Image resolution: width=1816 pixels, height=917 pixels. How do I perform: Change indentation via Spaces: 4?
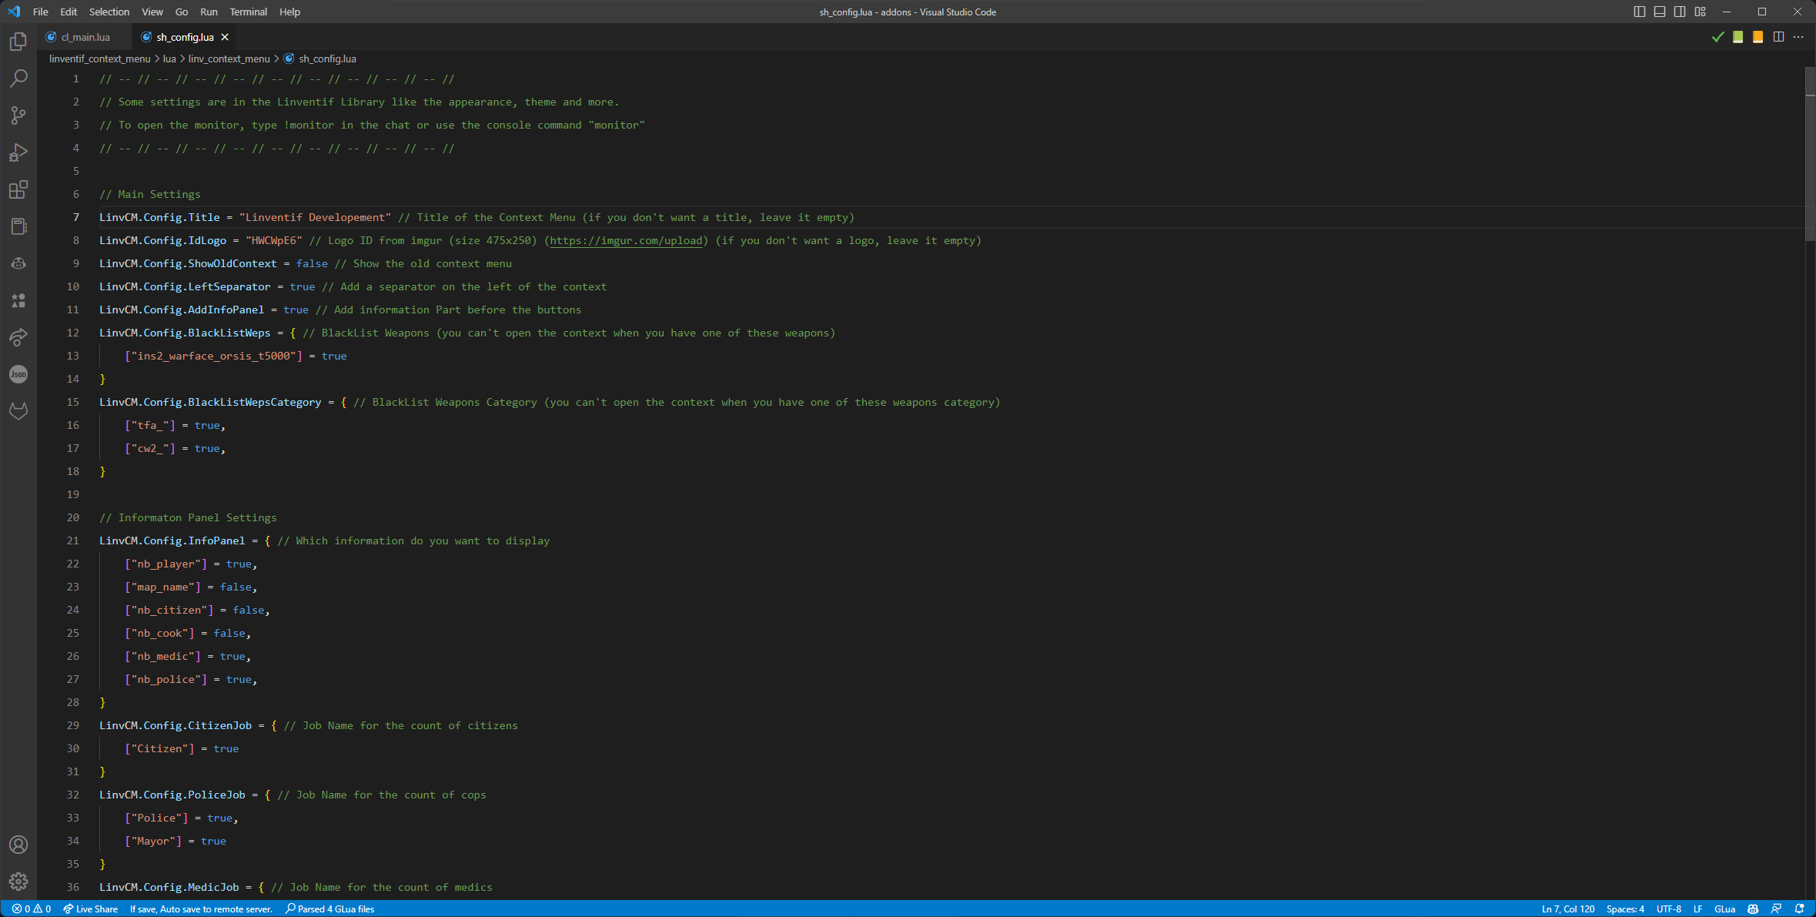pos(1625,909)
